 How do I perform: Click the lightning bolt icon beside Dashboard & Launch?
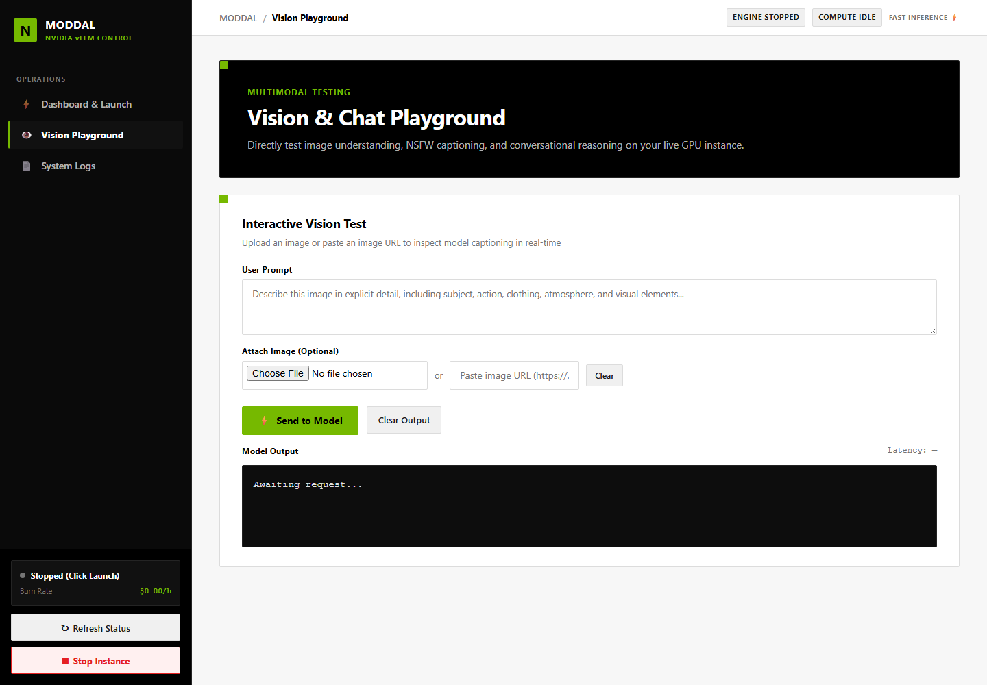click(26, 104)
